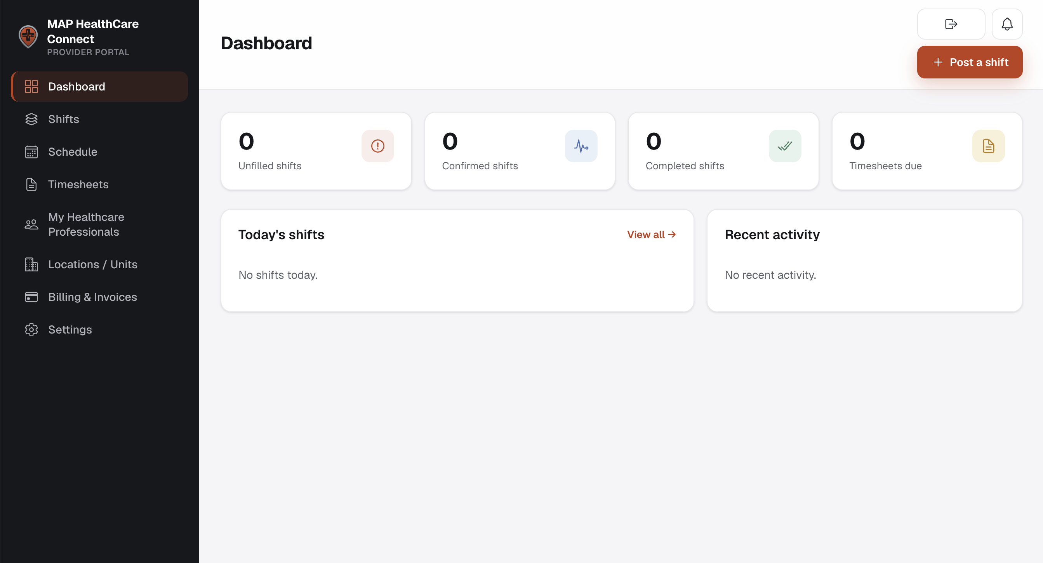Go to Shifts in the sidebar
Viewport: 1043px width, 563px height.
pos(99,119)
